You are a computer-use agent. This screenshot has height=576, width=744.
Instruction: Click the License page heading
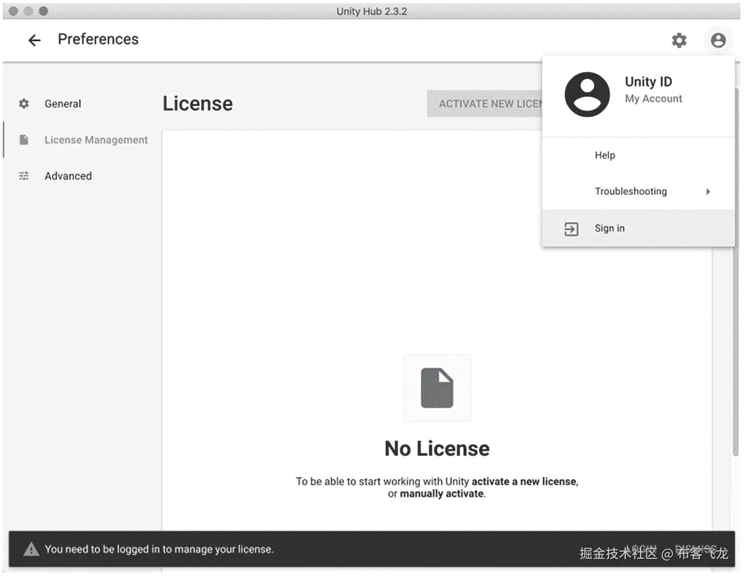click(x=197, y=104)
